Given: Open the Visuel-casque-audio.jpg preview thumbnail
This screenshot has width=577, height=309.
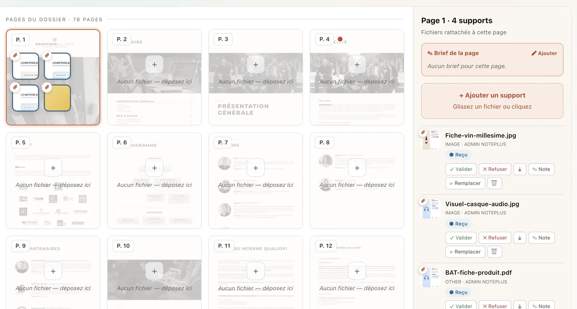Looking at the screenshot, I should pyautogui.click(x=431, y=209).
